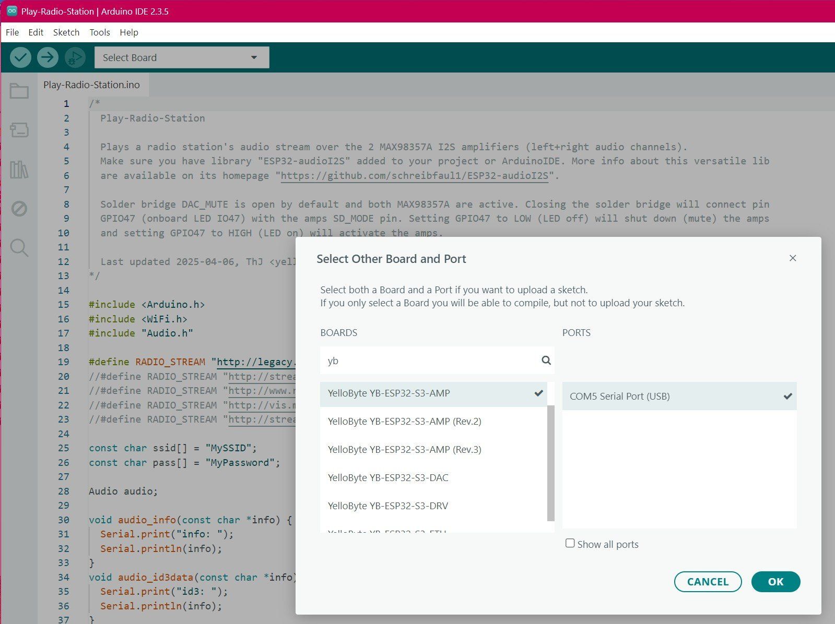Click line number 19 in the gutter
835x624 pixels.
[64, 362]
